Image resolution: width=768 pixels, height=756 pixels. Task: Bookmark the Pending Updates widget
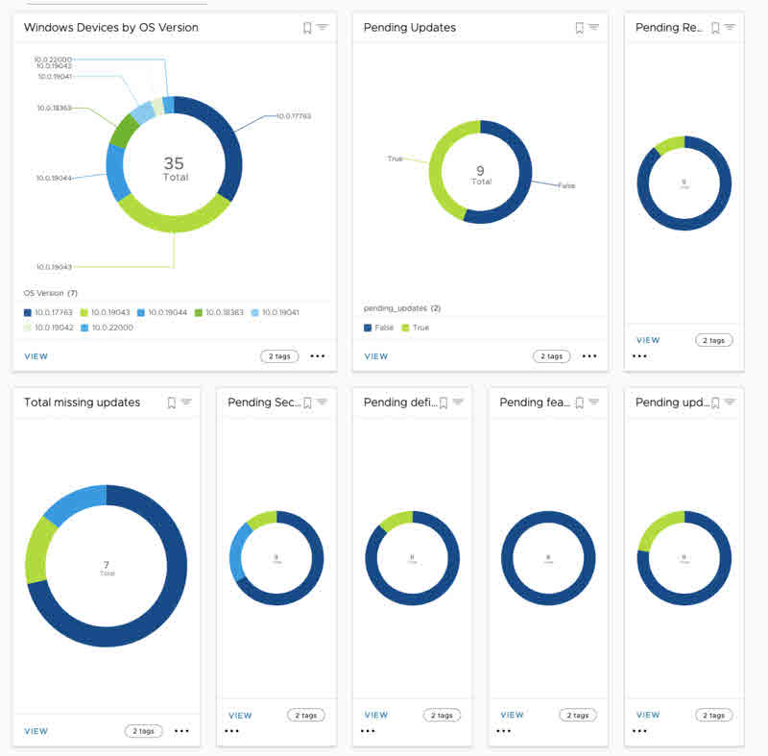(580, 28)
